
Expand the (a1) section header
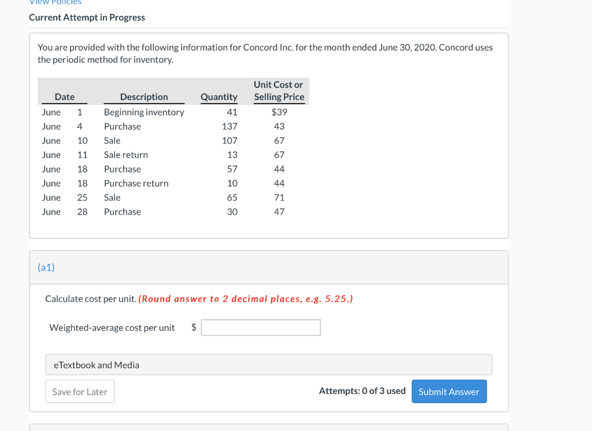46,267
